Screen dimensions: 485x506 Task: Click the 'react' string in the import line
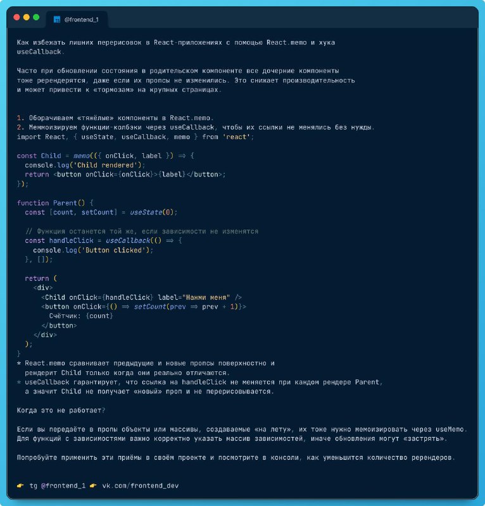[x=236, y=137]
